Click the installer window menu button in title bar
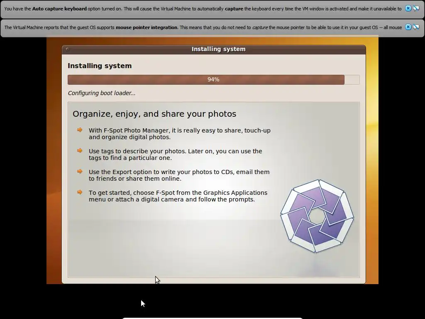Image resolution: width=425 pixels, height=319 pixels. point(68,49)
